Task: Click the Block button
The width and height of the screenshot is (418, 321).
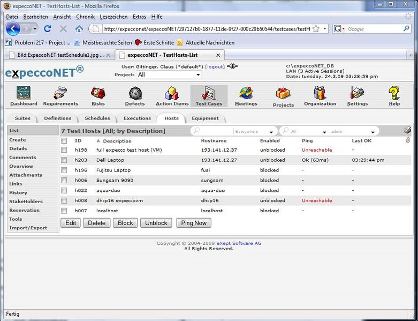Action: coord(125,223)
